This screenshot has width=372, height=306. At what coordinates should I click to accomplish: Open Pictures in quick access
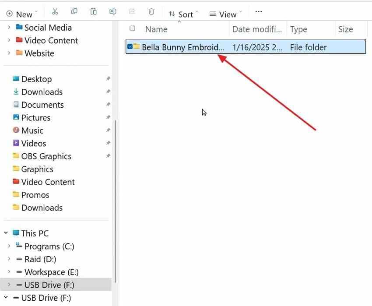pos(36,117)
